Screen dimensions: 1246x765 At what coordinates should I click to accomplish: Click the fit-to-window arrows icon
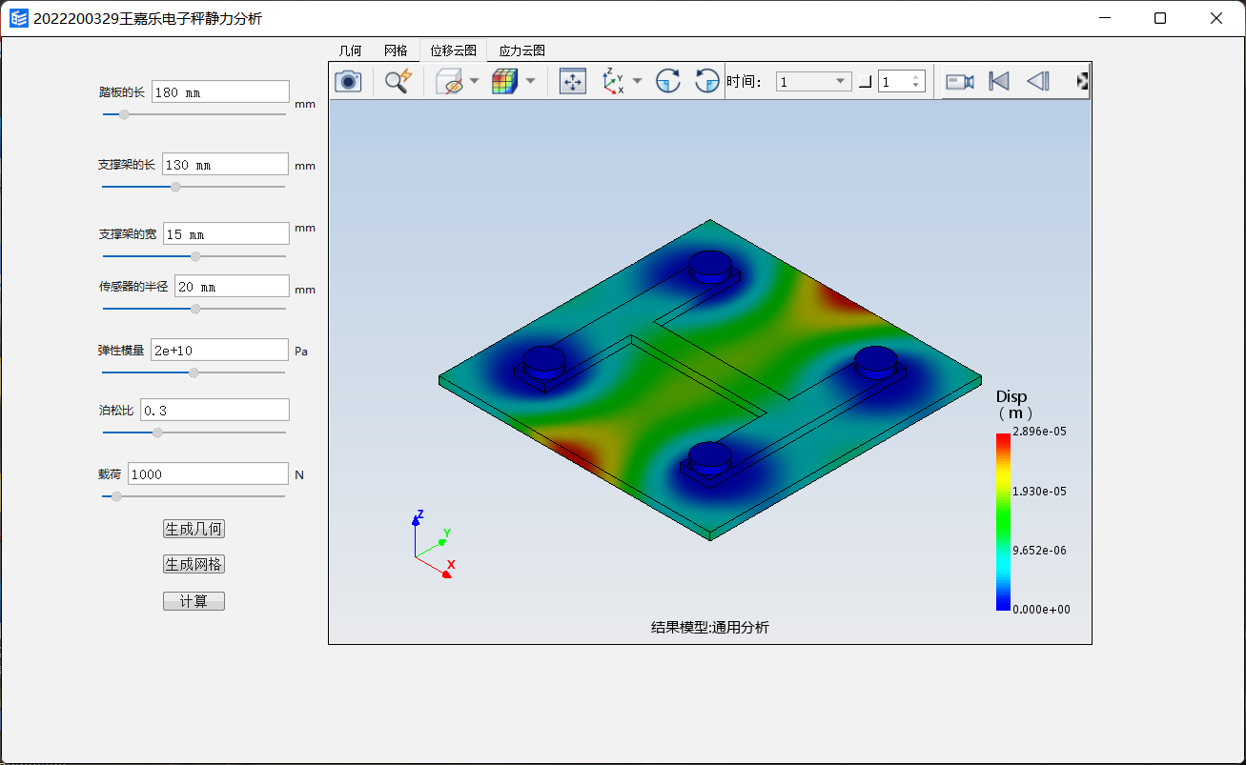point(573,82)
